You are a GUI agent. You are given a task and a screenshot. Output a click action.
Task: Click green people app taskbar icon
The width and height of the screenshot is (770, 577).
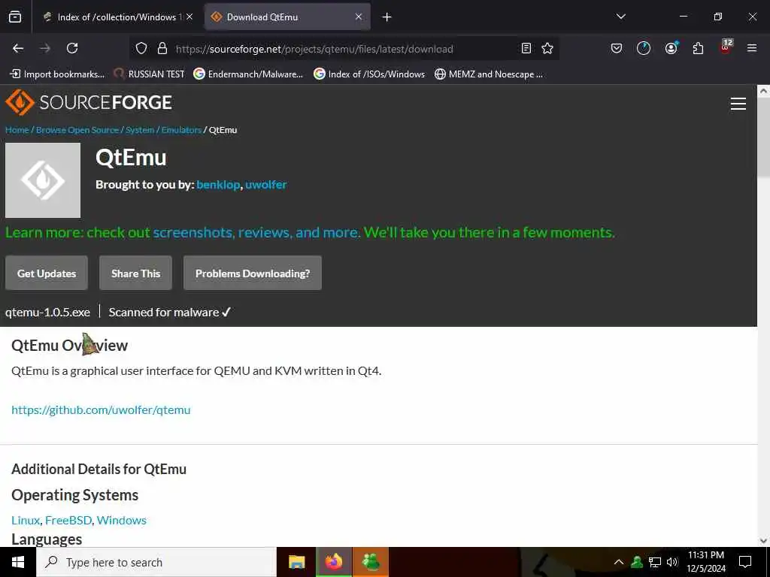(371, 562)
